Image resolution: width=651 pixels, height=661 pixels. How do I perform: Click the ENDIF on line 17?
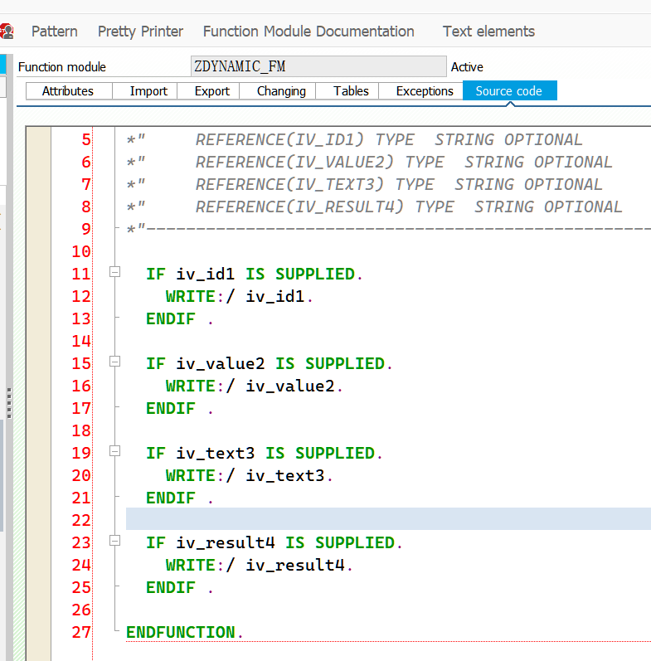(171, 409)
